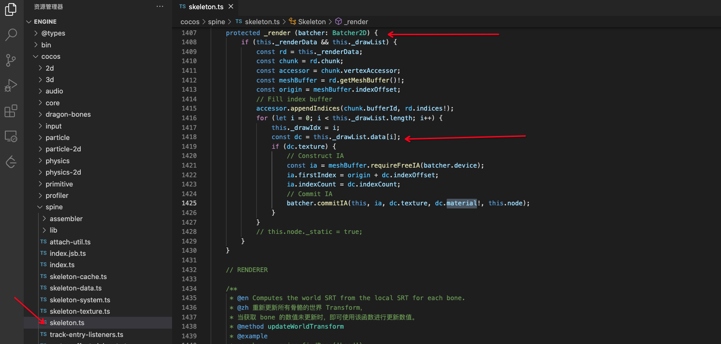Expand the 2d folder
The height and width of the screenshot is (344, 721).
coord(40,68)
